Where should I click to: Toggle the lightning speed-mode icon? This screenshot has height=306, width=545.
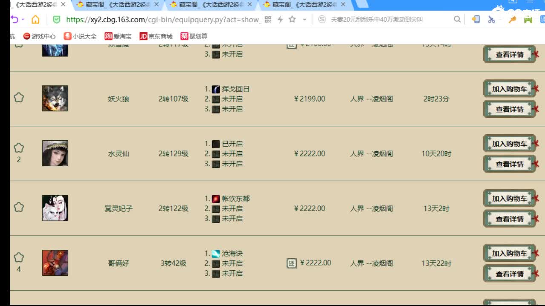pyautogui.click(x=280, y=20)
